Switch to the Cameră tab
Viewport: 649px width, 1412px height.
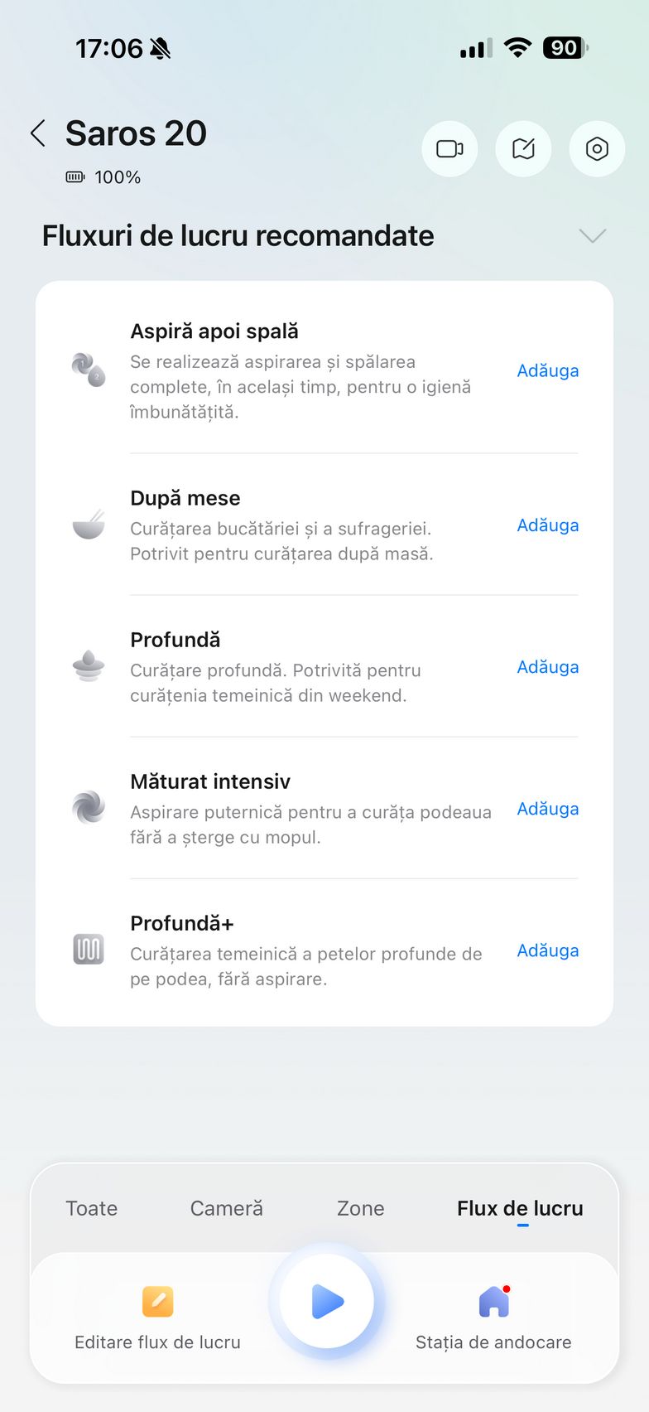(227, 1208)
